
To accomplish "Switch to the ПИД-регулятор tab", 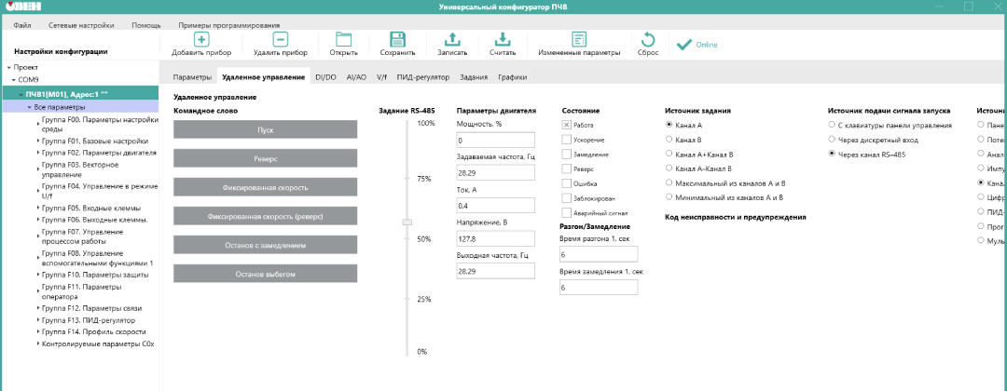I will pos(424,77).
